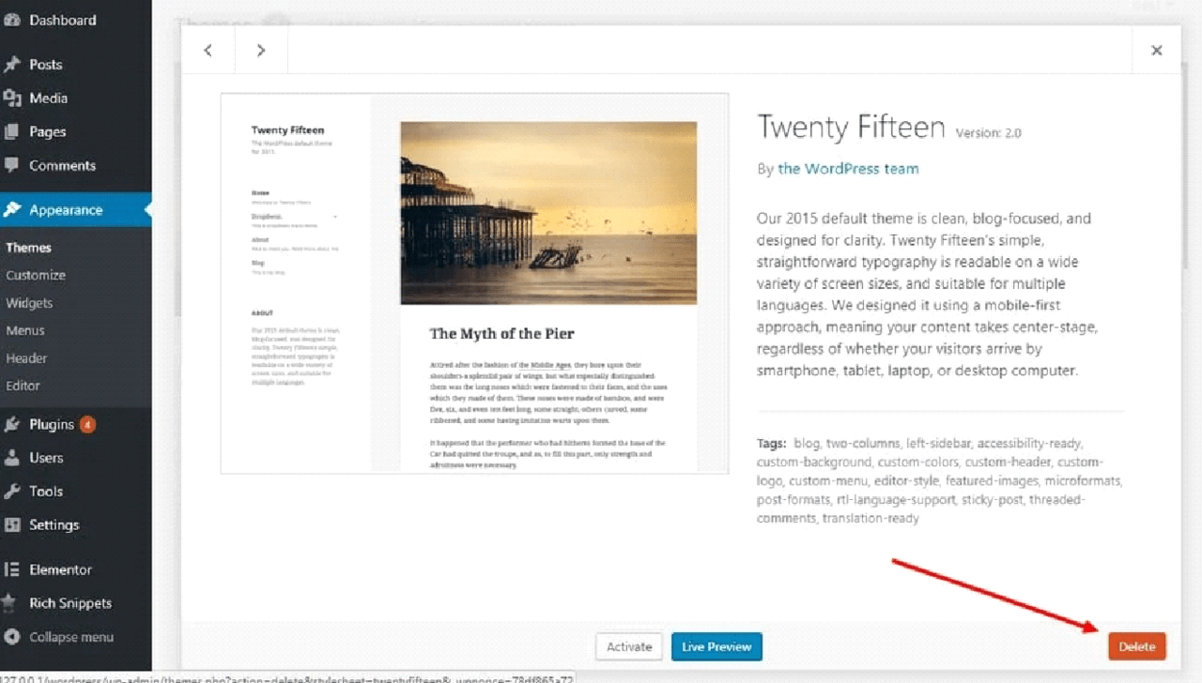
Task: Click the Settings sliders icon
Action: [11, 524]
